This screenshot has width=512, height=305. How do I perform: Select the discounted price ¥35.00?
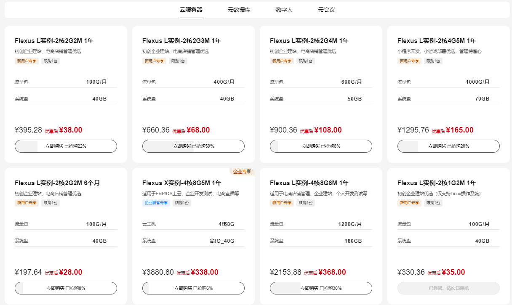click(453, 272)
